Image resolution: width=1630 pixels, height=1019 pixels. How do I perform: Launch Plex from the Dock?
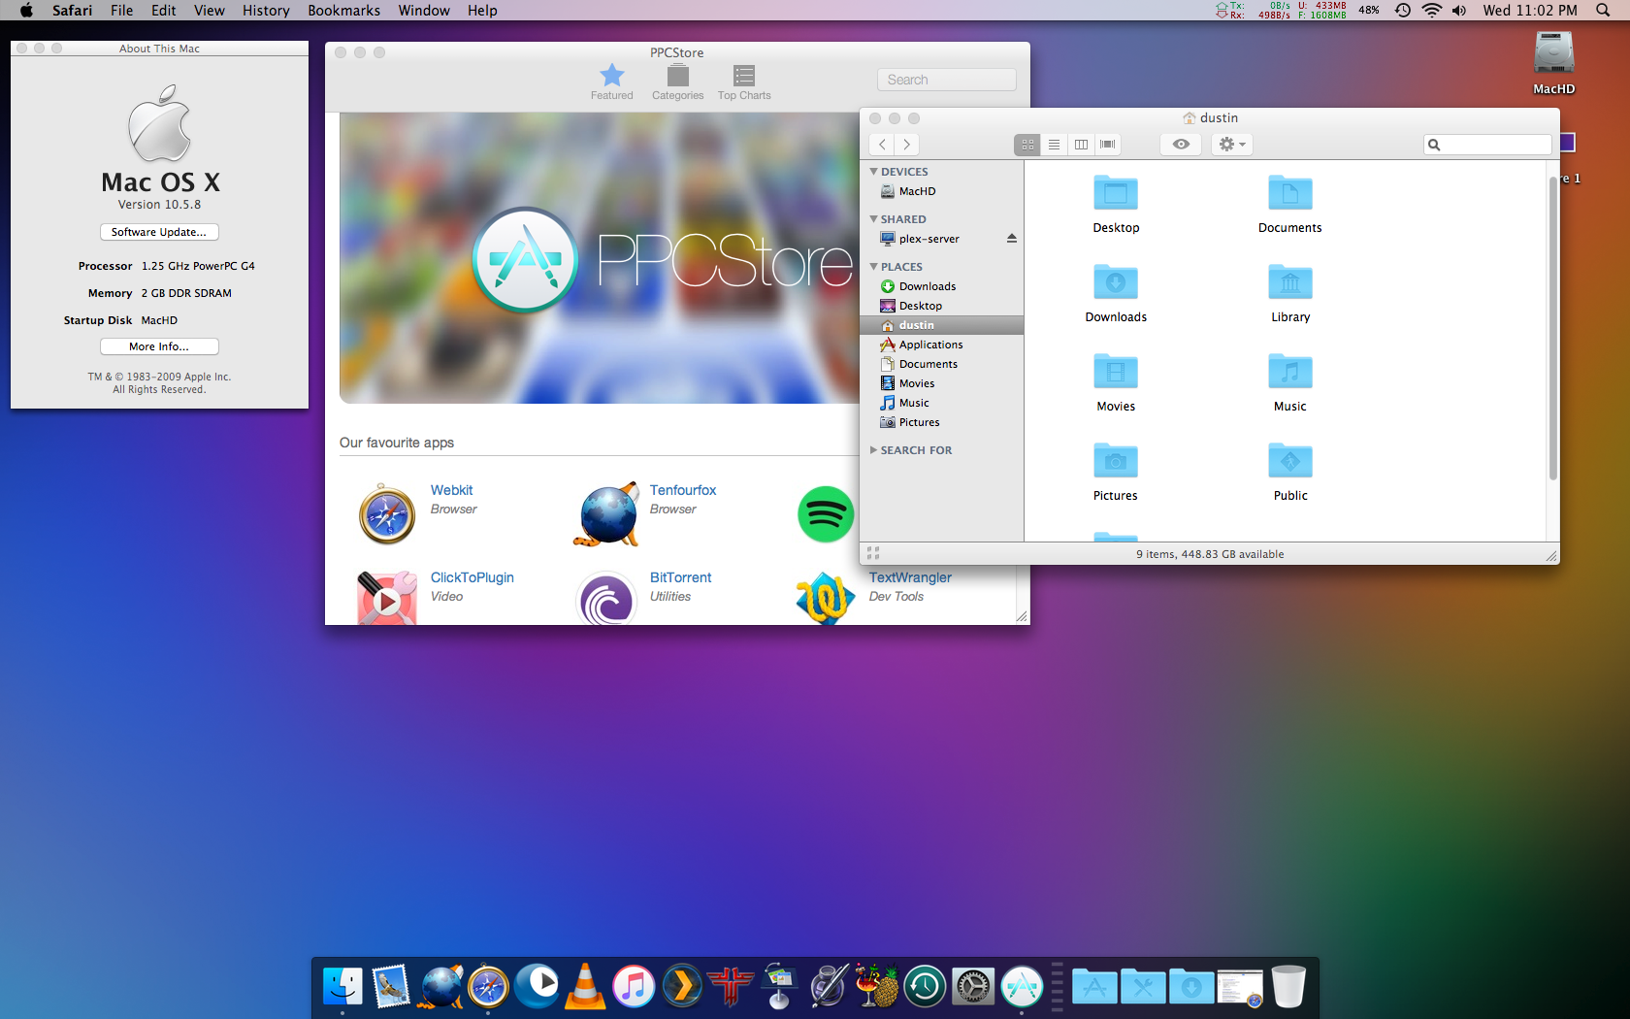682,987
